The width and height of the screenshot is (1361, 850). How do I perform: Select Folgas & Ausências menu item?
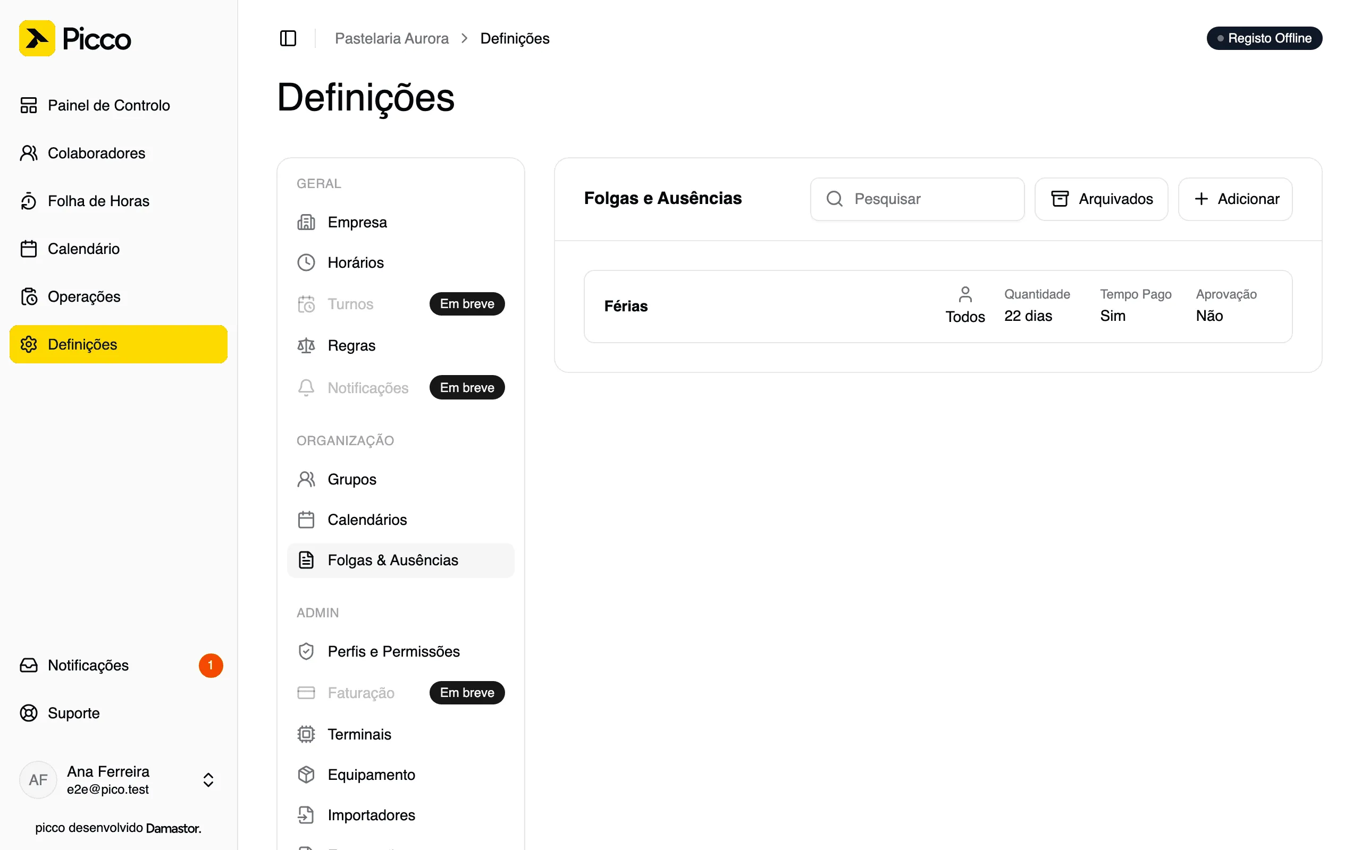(x=400, y=560)
